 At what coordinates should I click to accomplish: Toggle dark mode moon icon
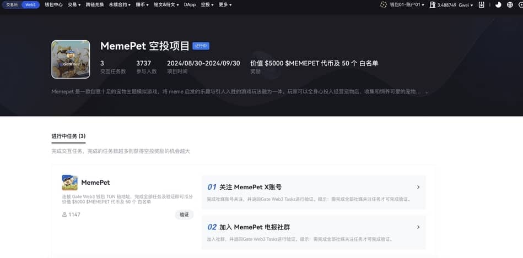click(x=498, y=5)
